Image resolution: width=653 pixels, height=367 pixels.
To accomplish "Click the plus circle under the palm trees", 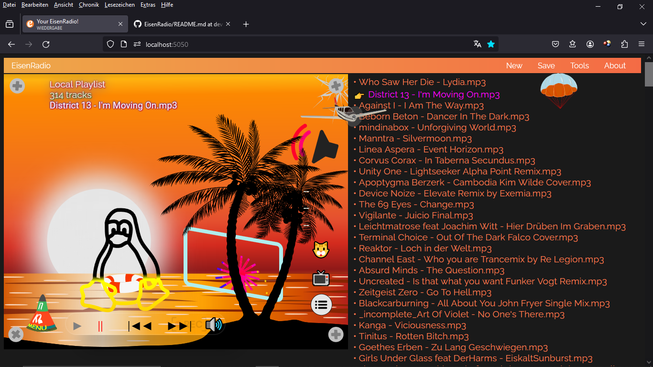I will (336, 335).
